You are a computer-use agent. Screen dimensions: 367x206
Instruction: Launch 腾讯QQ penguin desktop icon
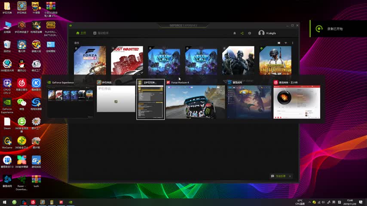(21, 66)
